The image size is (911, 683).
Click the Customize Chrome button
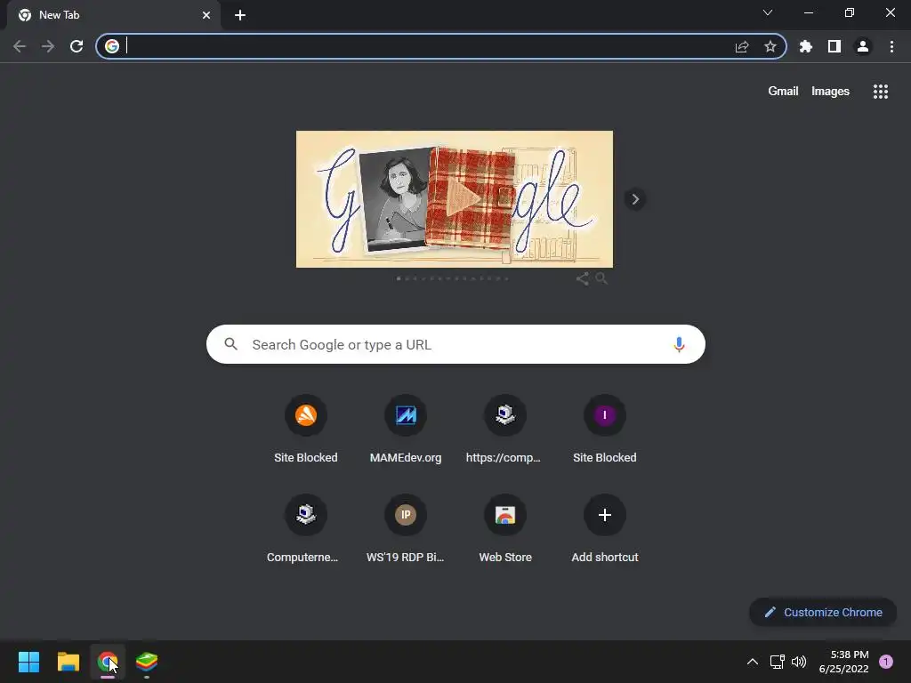point(823,612)
